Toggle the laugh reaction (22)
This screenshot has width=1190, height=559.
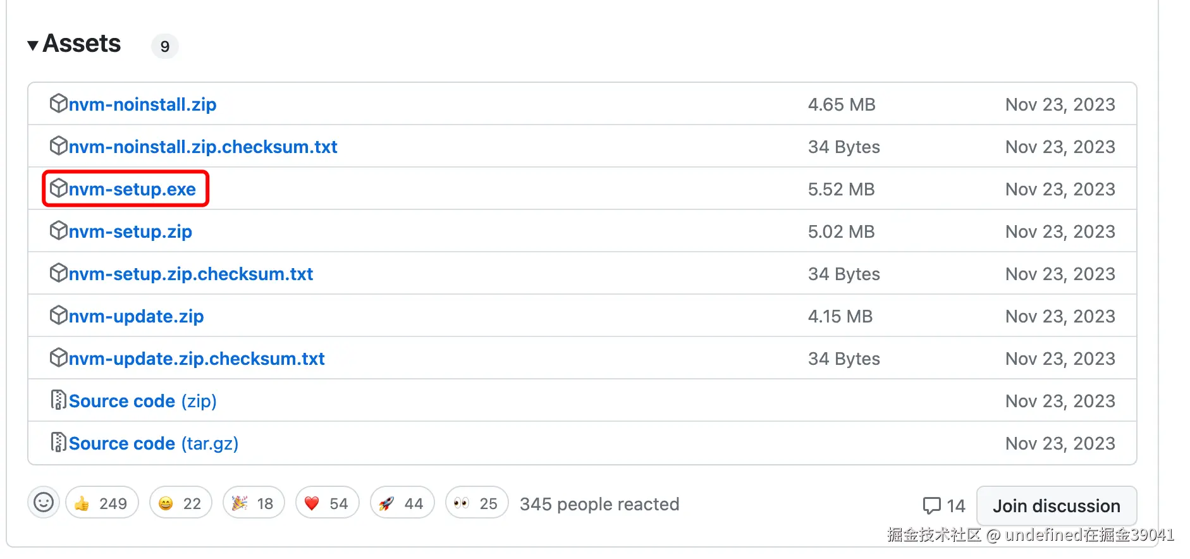[x=180, y=503]
